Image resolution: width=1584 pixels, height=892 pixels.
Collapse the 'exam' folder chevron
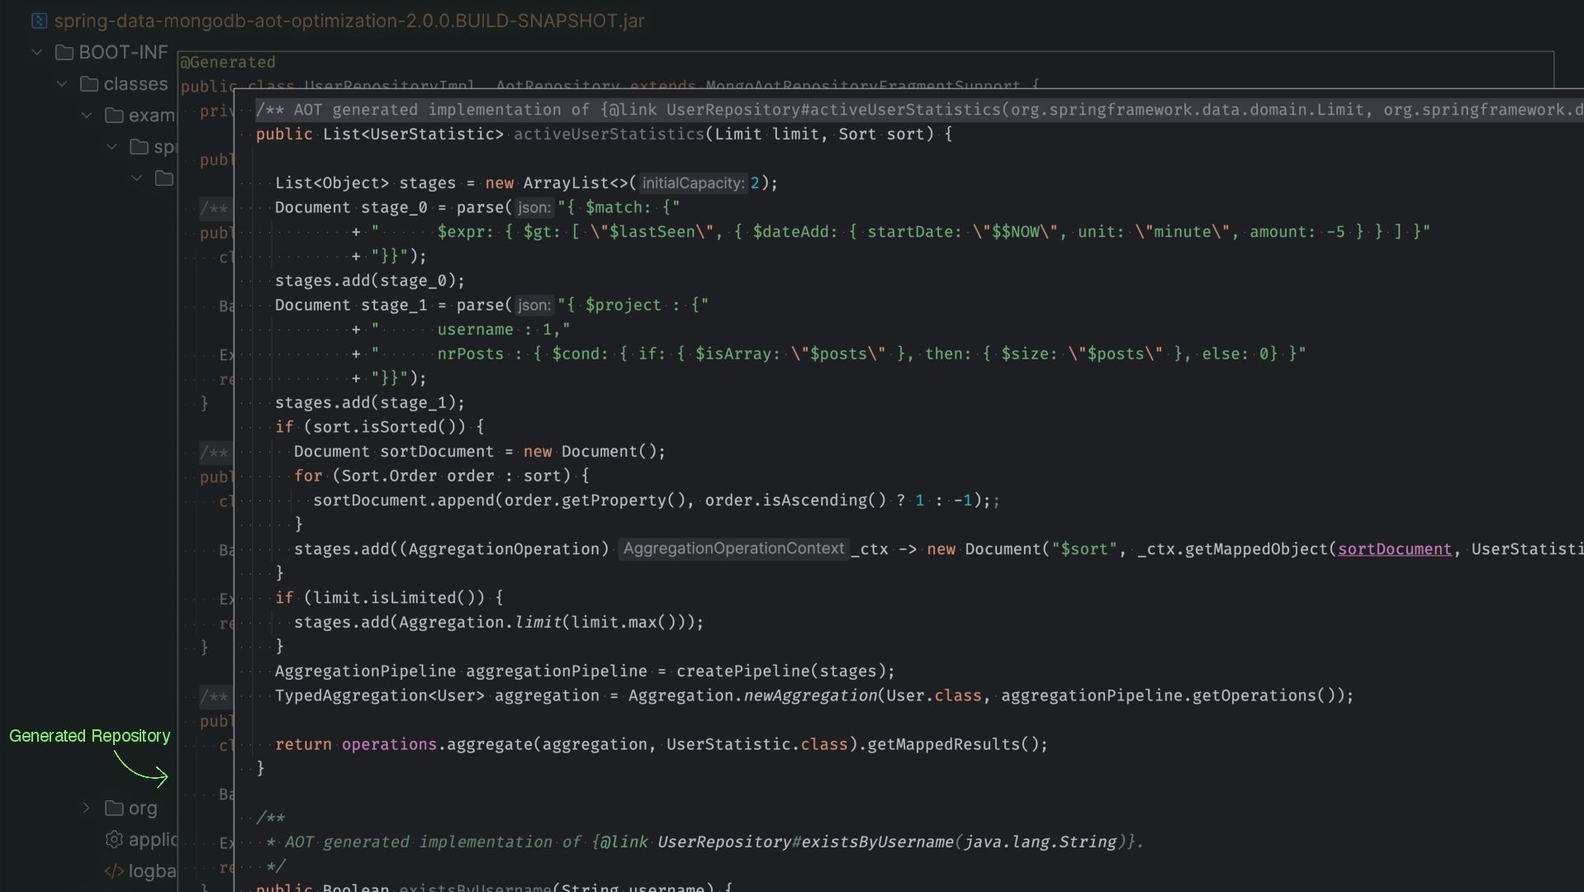(x=87, y=116)
